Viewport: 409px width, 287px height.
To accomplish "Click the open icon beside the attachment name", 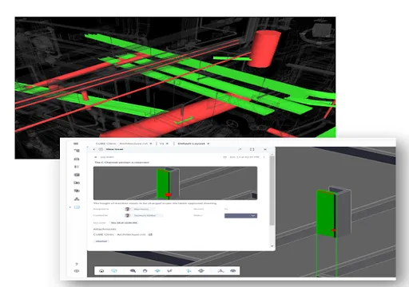I will tap(150, 234).
